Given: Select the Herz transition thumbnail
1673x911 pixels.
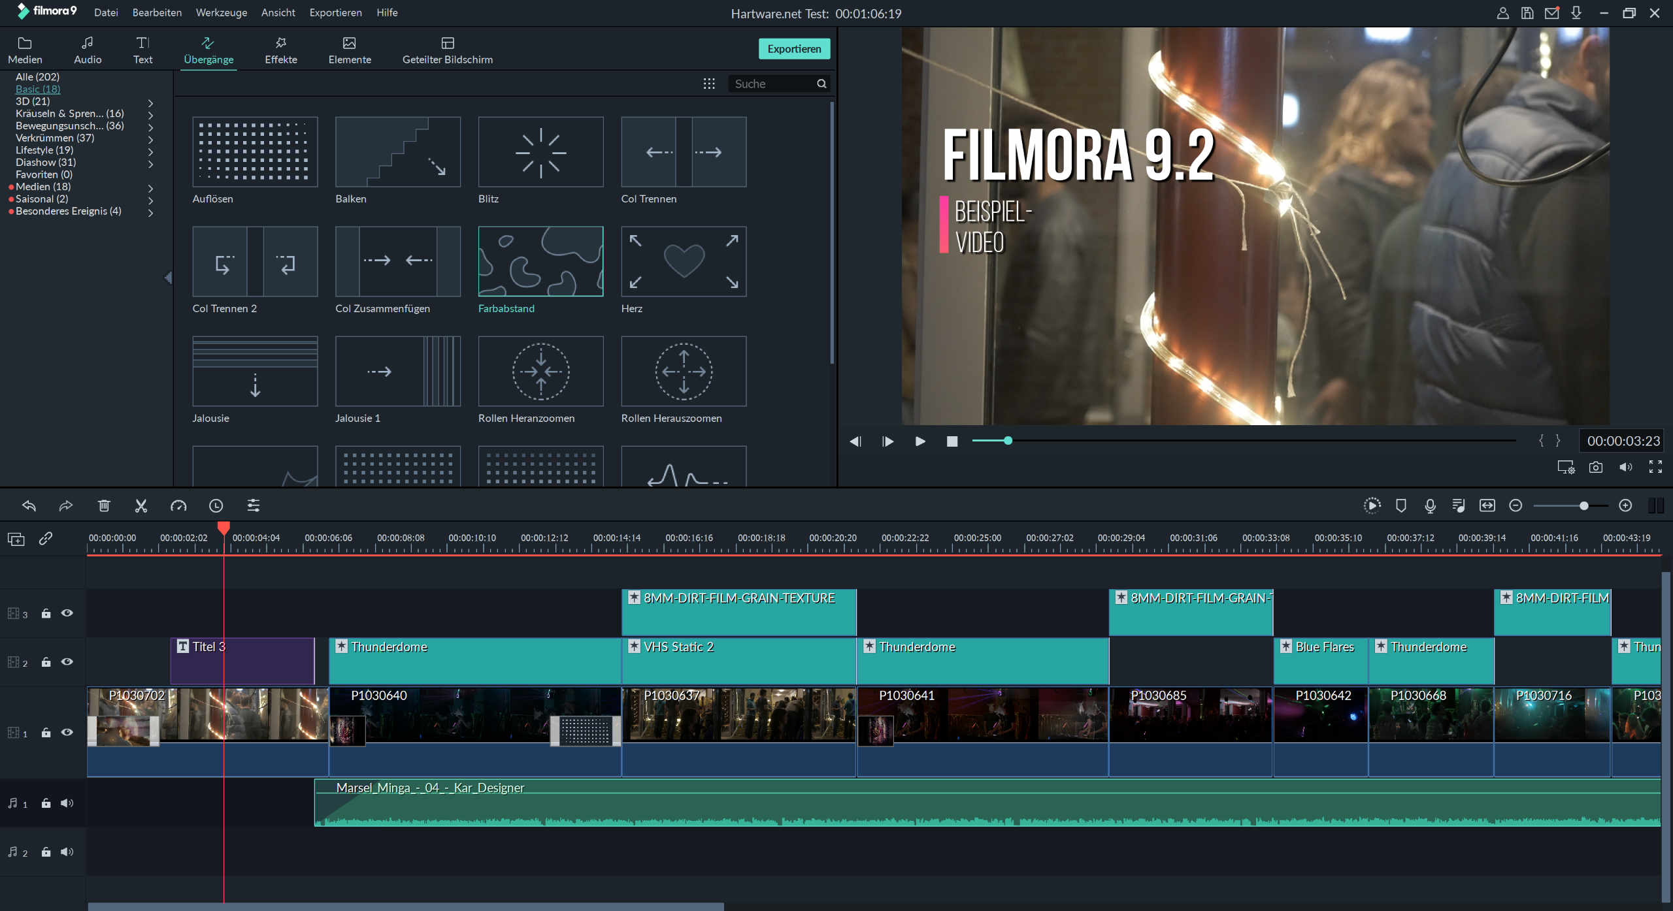Looking at the screenshot, I should (x=684, y=261).
